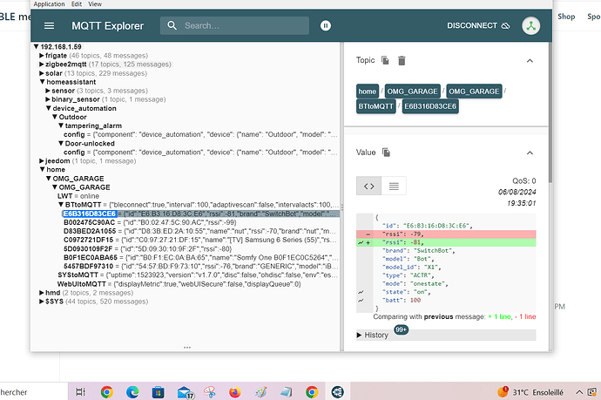Viewport: 601px width, 400px height.
Task: Click the DISCONNECT button
Action: click(478, 25)
